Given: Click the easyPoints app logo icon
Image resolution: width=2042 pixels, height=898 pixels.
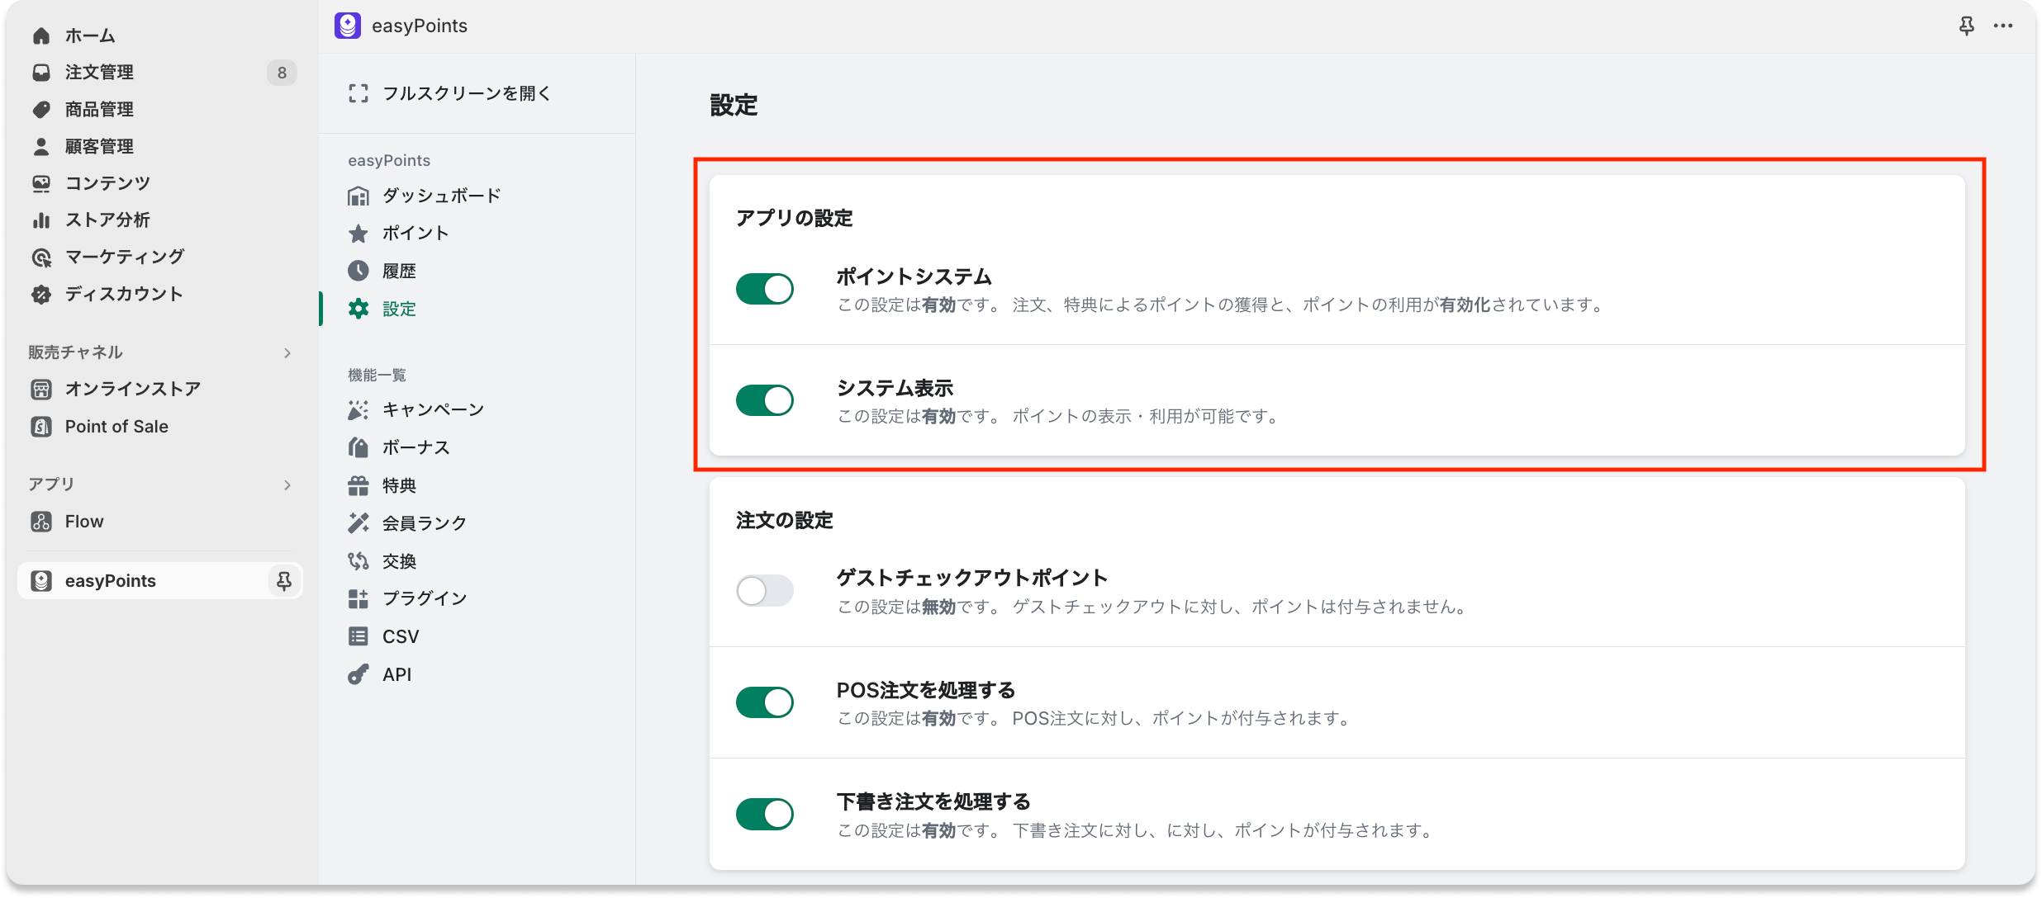Looking at the screenshot, I should click(x=348, y=26).
